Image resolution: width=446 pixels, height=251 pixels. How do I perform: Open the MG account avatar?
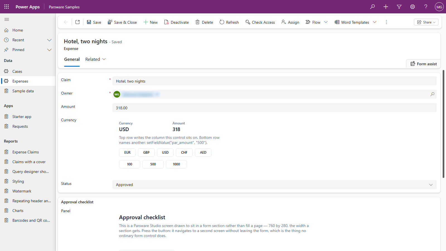tap(439, 7)
